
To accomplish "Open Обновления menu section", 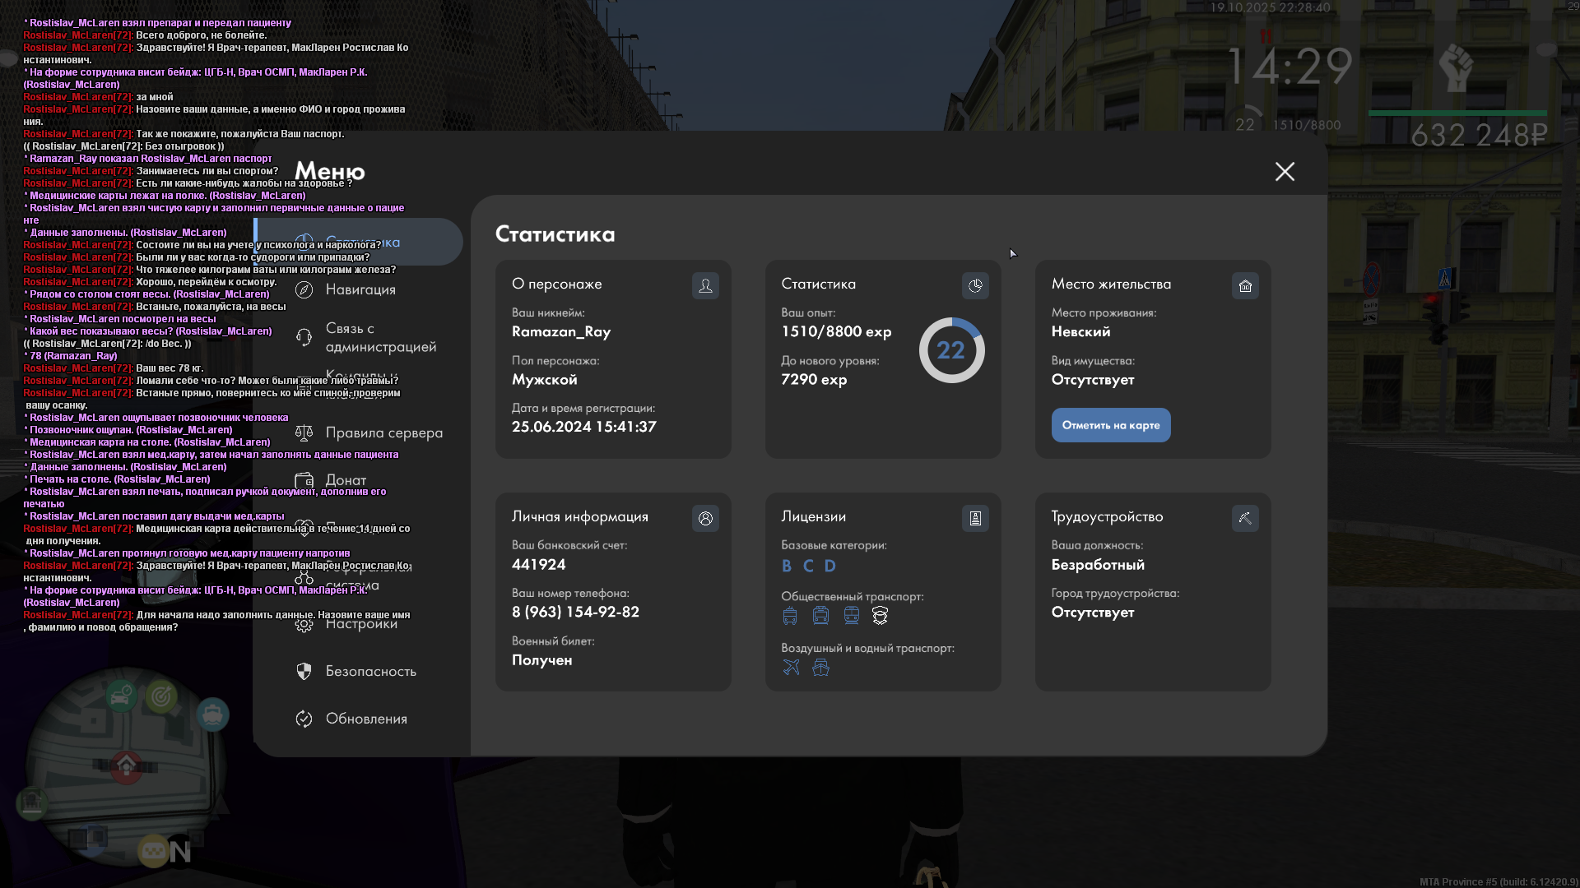I will pos(366,719).
